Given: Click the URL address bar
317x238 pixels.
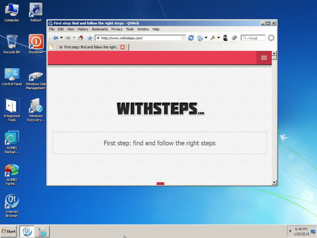Looking at the screenshot, I should pyautogui.click(x=140, y=38).
